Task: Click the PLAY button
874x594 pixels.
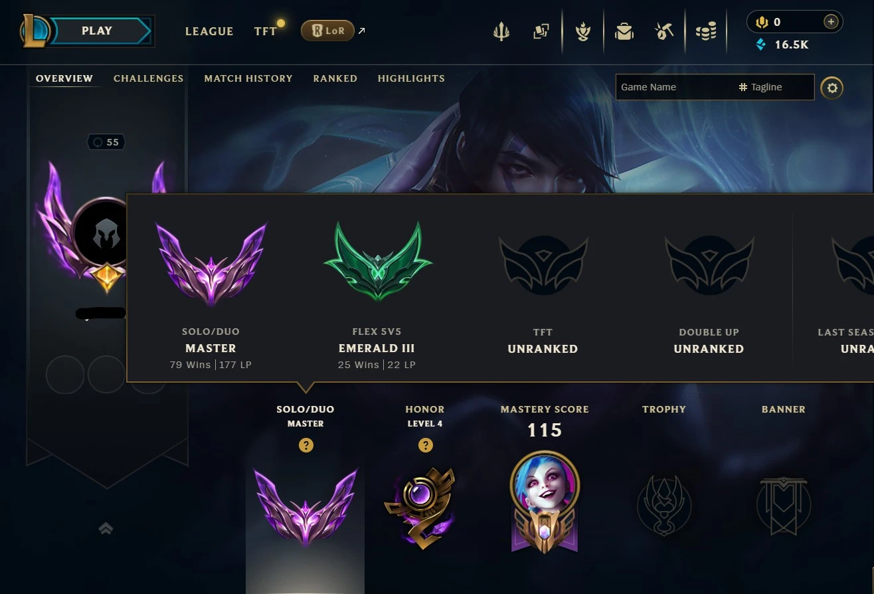Action: click(x=97, y=31)
